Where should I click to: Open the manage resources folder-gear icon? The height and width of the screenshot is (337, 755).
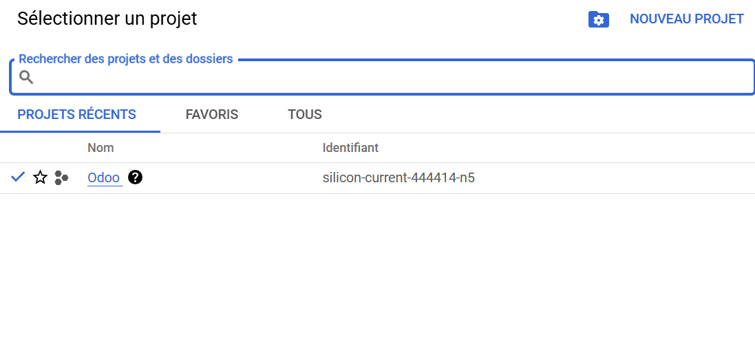599,19
